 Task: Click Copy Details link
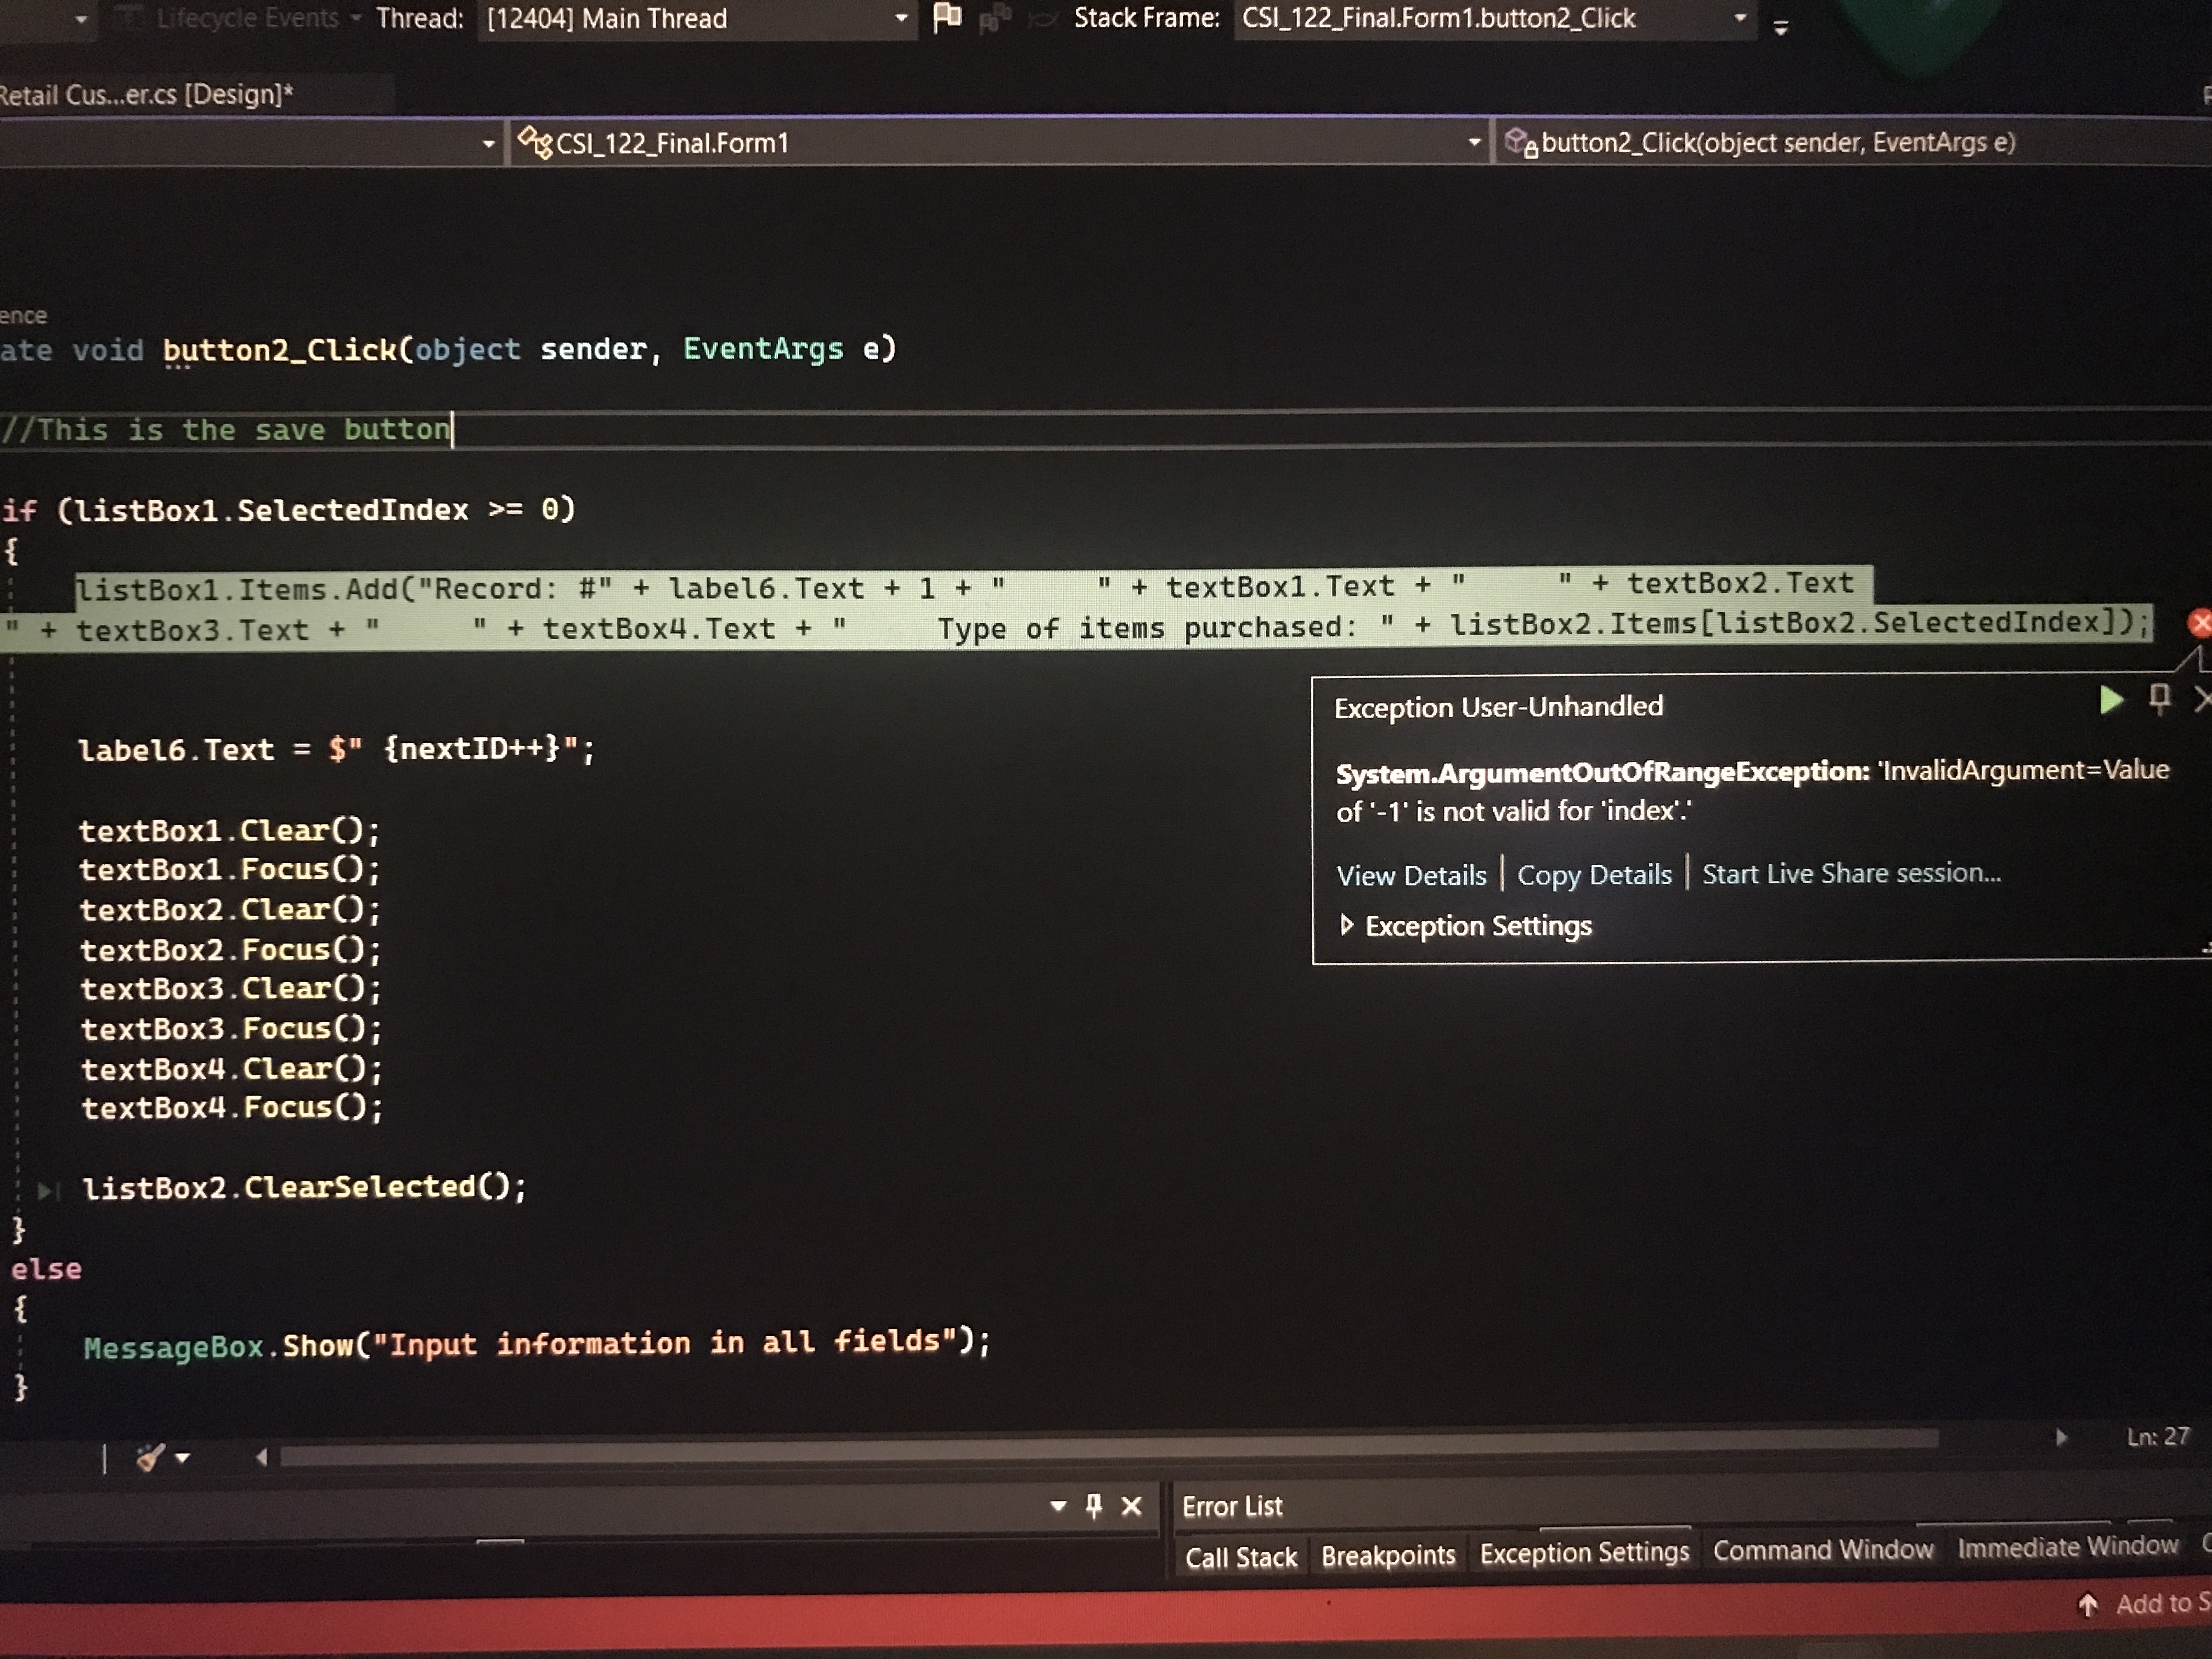pos(1594,874)
